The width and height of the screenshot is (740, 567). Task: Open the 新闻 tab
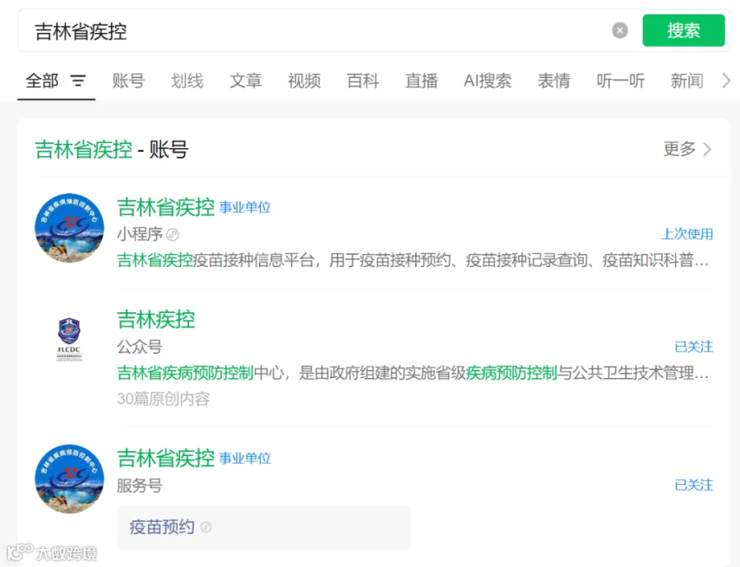pos(687,81)
